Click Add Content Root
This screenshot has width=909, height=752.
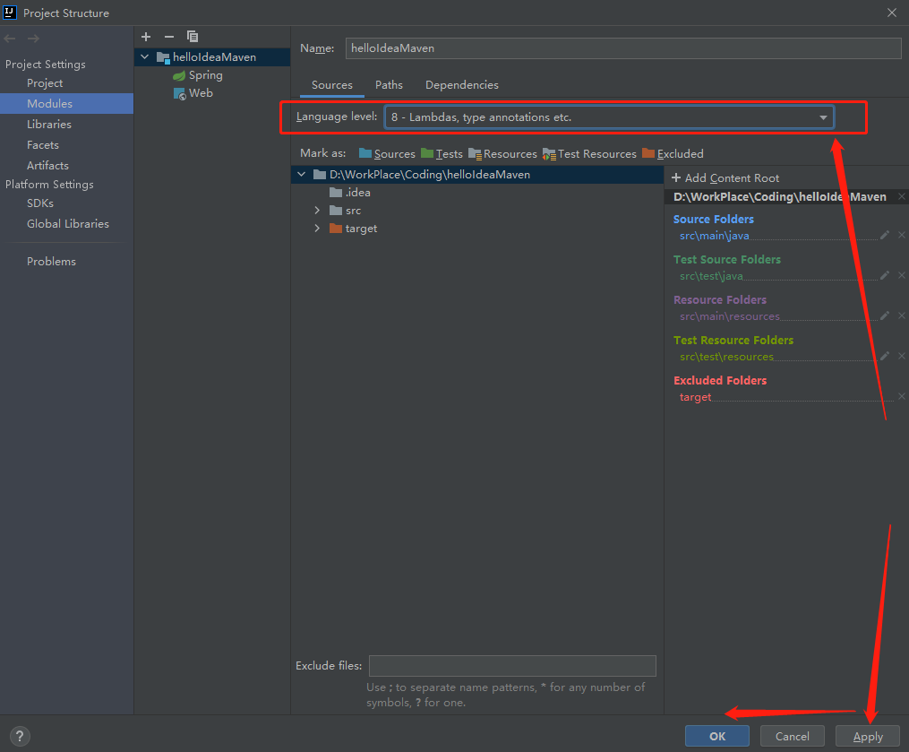click(x=725, y=177)
